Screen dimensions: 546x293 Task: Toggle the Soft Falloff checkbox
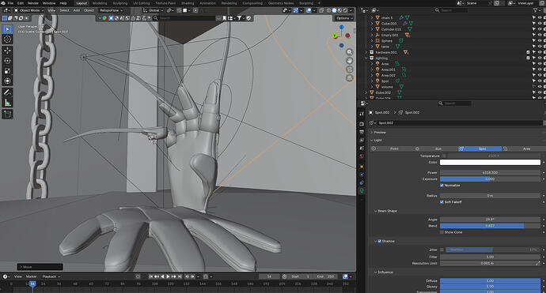(442, 202)
